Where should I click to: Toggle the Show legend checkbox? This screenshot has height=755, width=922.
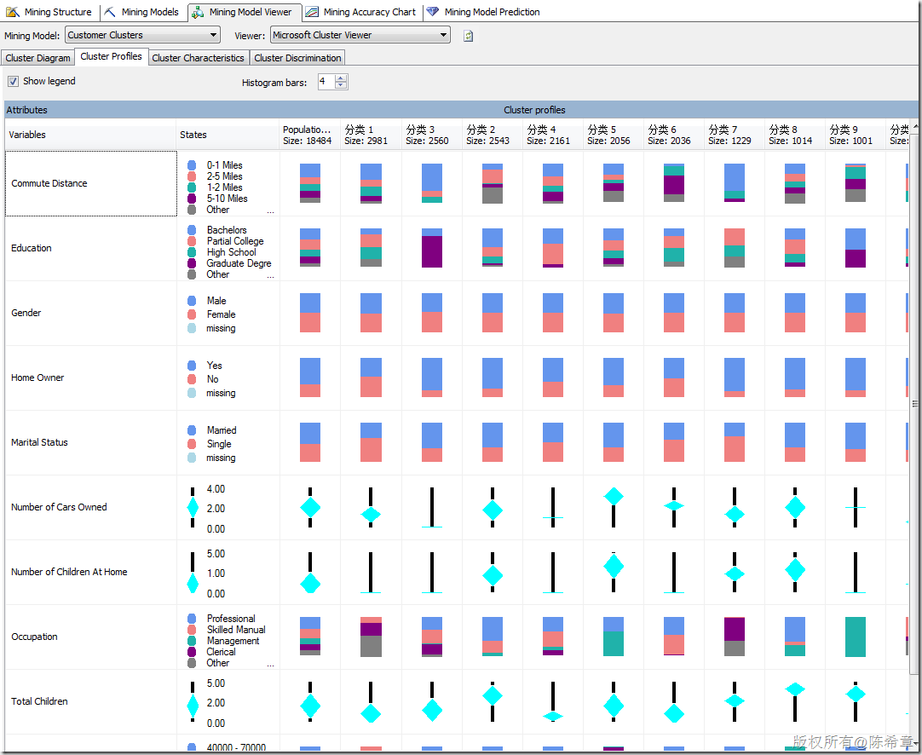(x=13, y=81)
